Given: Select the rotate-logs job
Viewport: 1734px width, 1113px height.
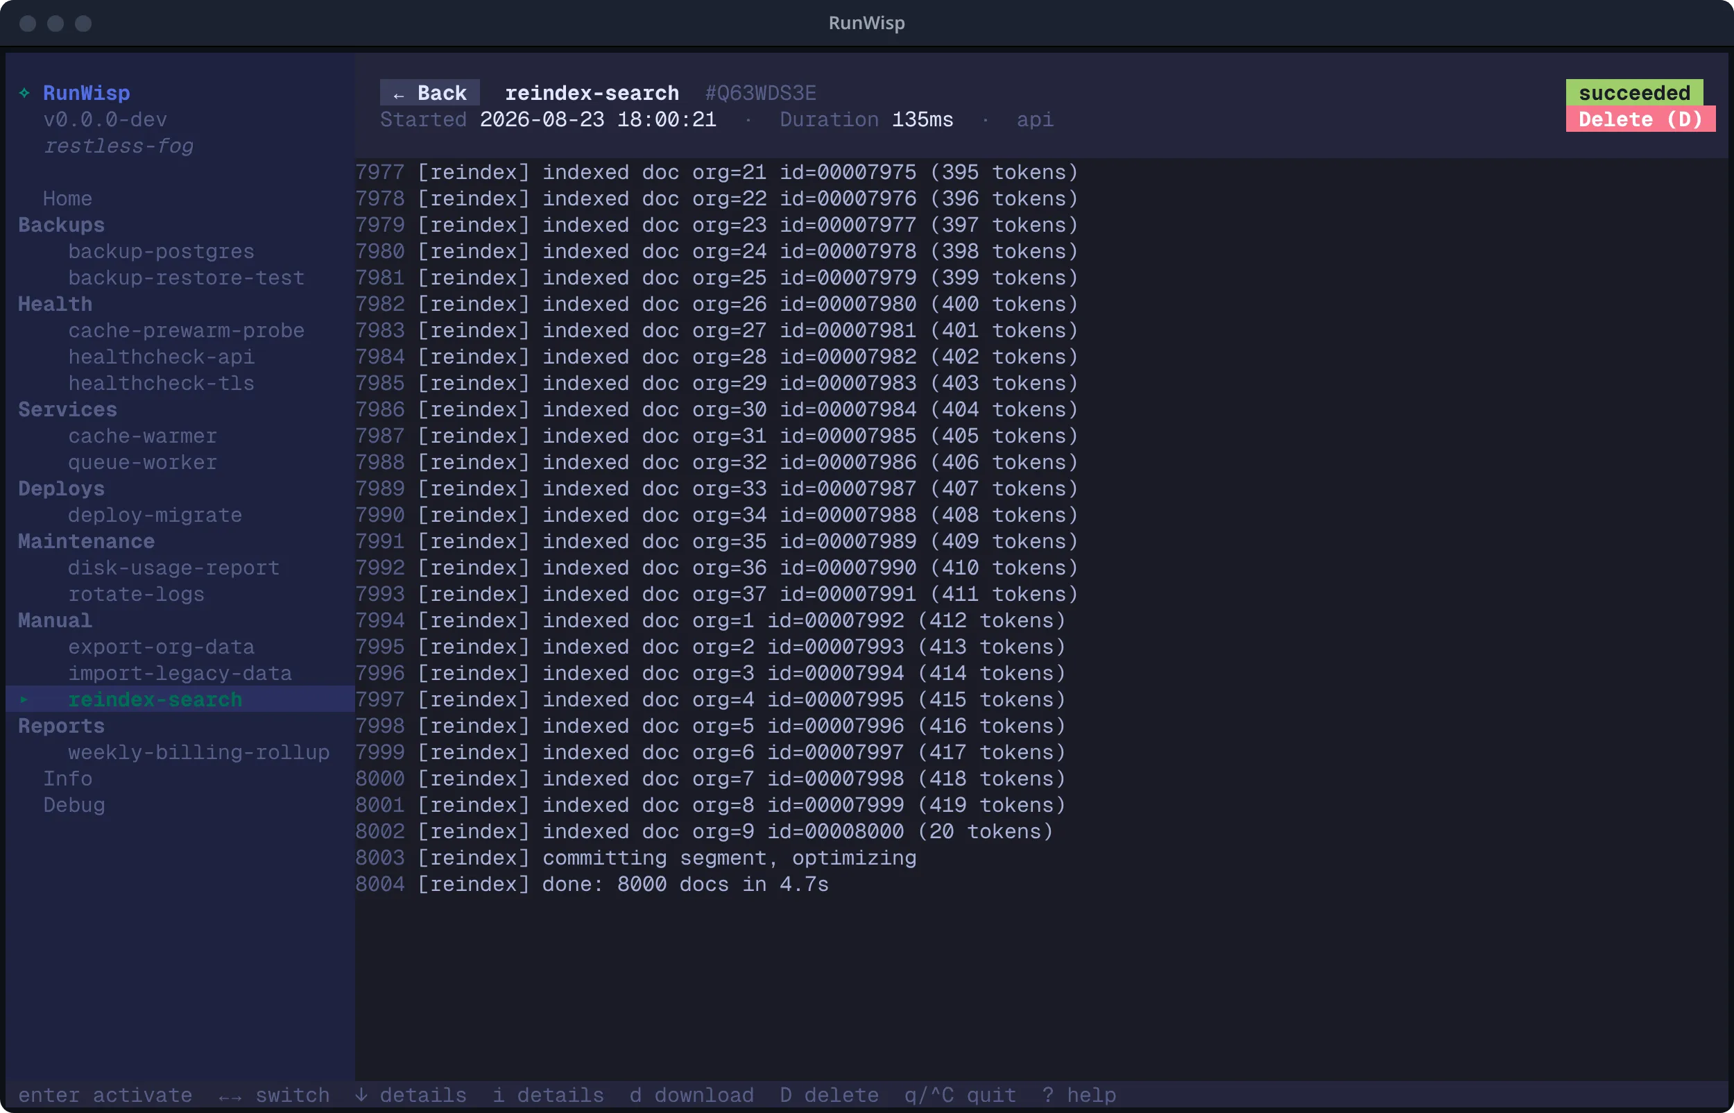Looking at the screenshot, I should (137, 594).
